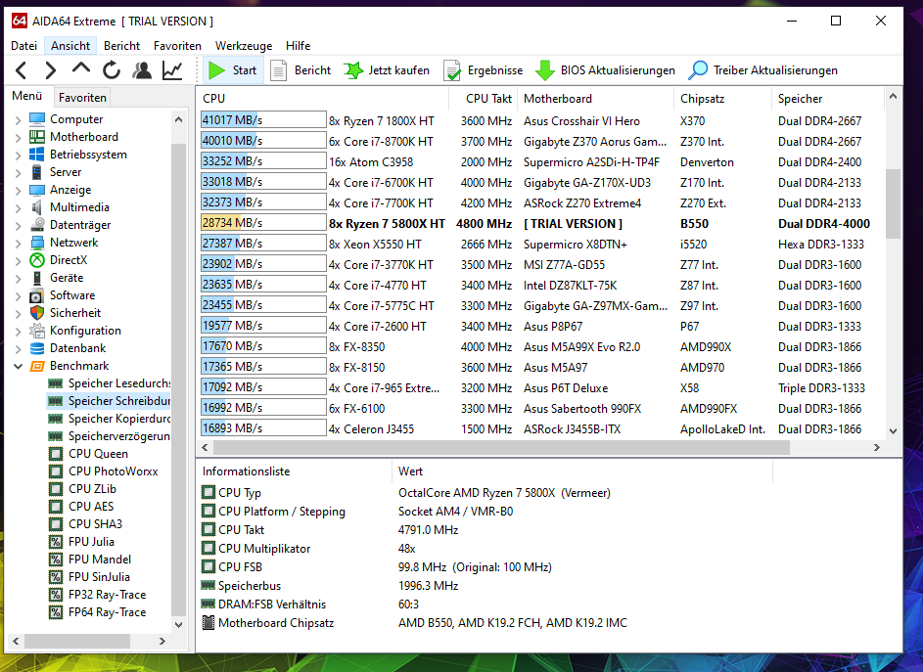Expand the Betriebssystem tree node
This screenshot has height=672, width=923.
18,156
